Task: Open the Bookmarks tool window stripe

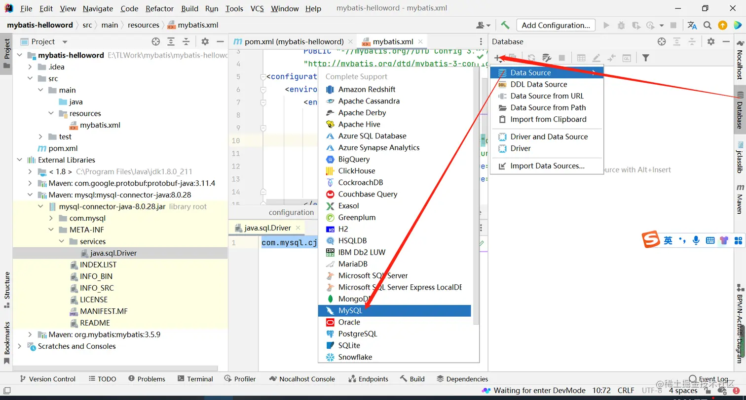Action: tap(7, 343)
